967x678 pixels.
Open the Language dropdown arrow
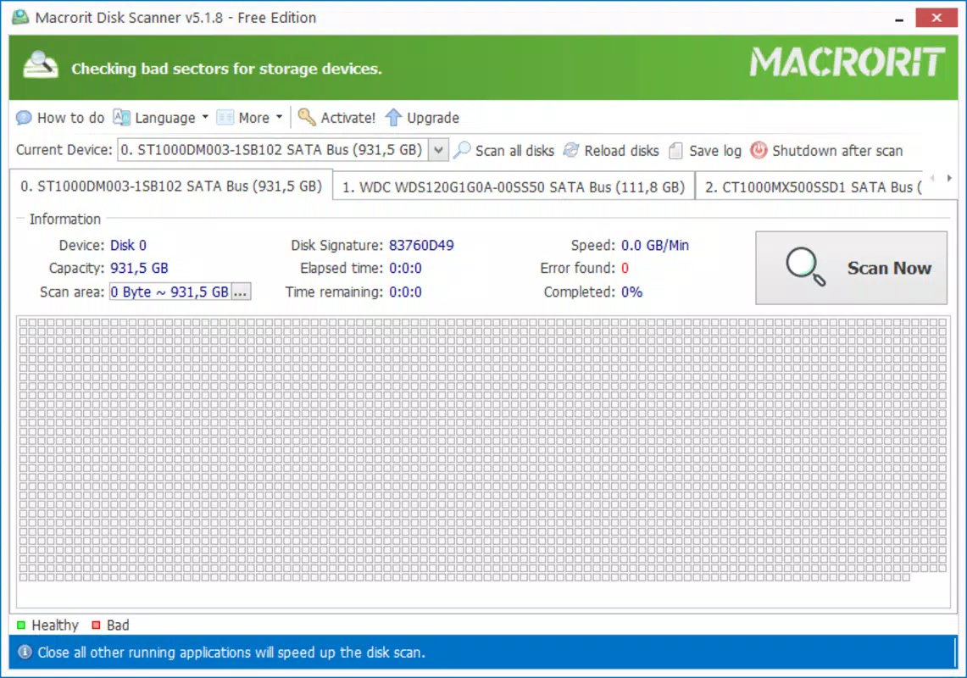point(205,117)
